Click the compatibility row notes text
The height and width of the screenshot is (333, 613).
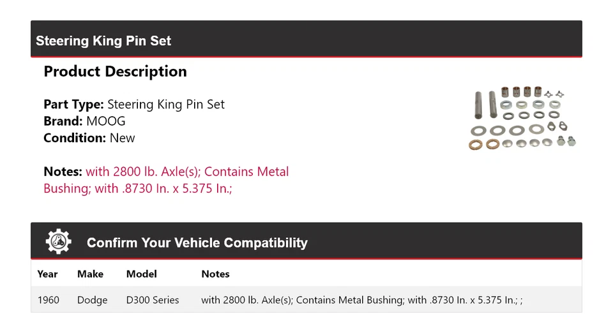point(361,300)
